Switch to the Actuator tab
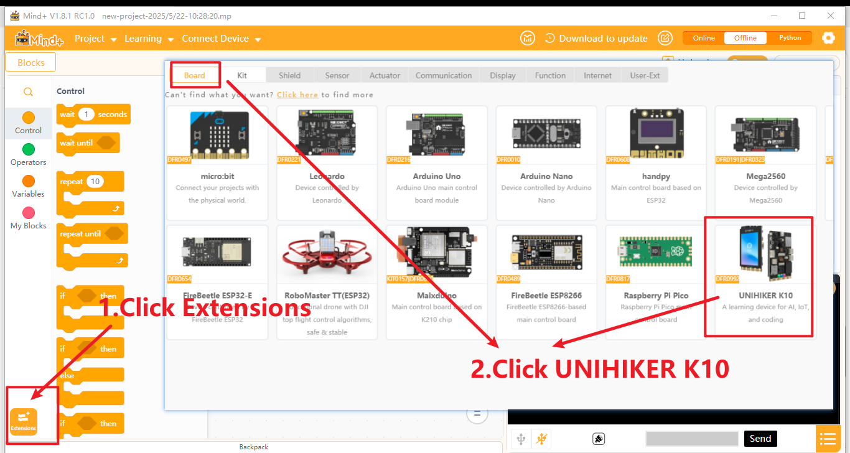Screen dimensions: 850x453 pyautogui.click(x=385, y=75)
